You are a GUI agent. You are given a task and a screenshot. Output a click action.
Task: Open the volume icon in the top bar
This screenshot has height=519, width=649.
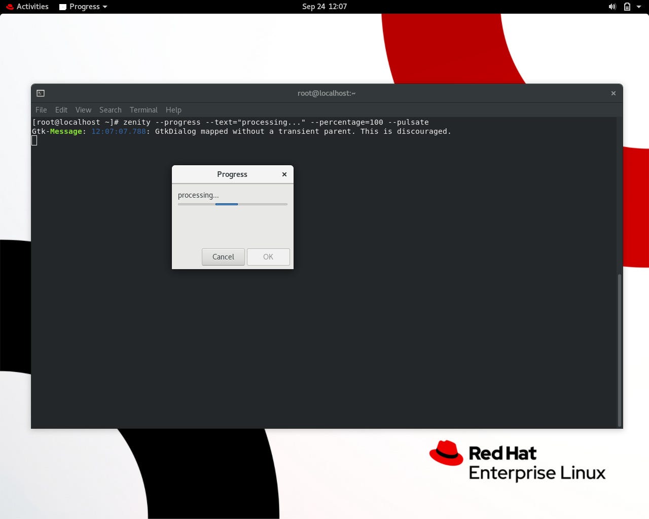612,7
